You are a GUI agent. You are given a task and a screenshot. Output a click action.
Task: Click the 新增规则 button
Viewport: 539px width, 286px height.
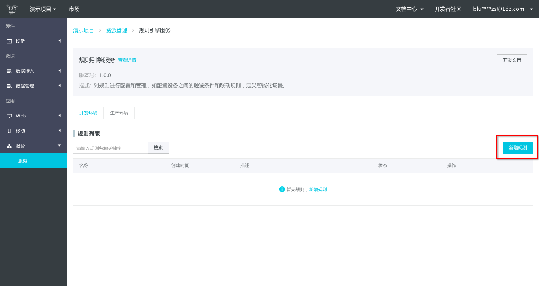coord(518,148)
